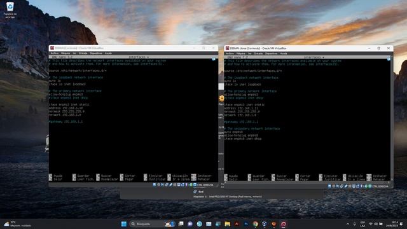This screenshot has width=407, height=229.
Task: Open Ayuda menu in left DEBIAN window
Action: pyautogui.click(x=108, y=53)
